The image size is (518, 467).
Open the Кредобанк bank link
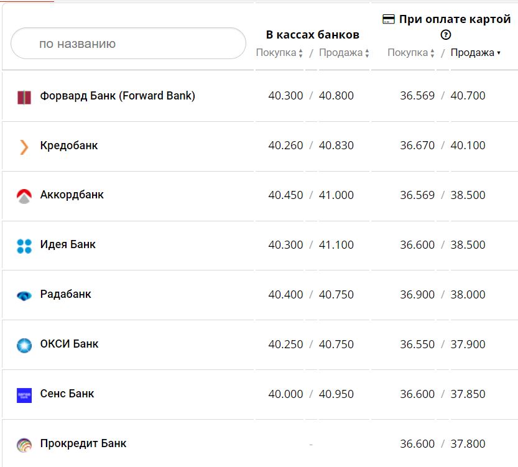coord(69,146)
